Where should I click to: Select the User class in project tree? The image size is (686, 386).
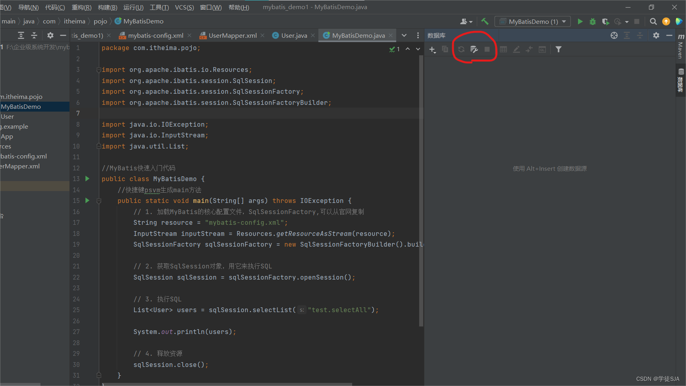tap(7, 116)
